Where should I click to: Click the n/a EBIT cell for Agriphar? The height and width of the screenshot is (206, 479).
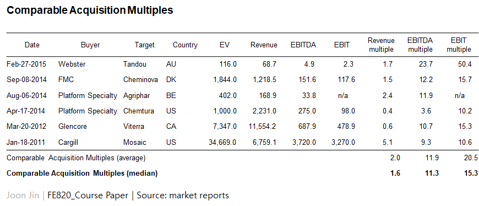click(340, 96)
